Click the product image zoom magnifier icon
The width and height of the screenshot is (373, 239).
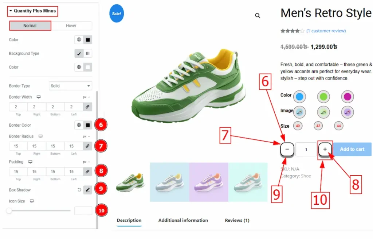click(x=258, y=16)
